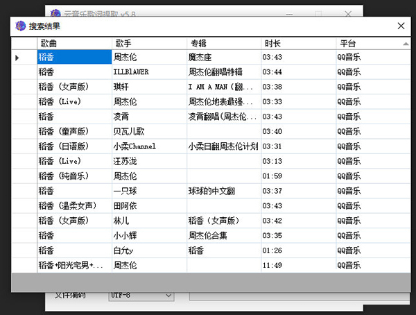
Task: Select song cell 稻香 (温柔女声)
Action: tap(75, 205)
